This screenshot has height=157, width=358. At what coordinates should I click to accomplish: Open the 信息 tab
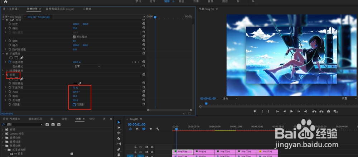(64, 119)
